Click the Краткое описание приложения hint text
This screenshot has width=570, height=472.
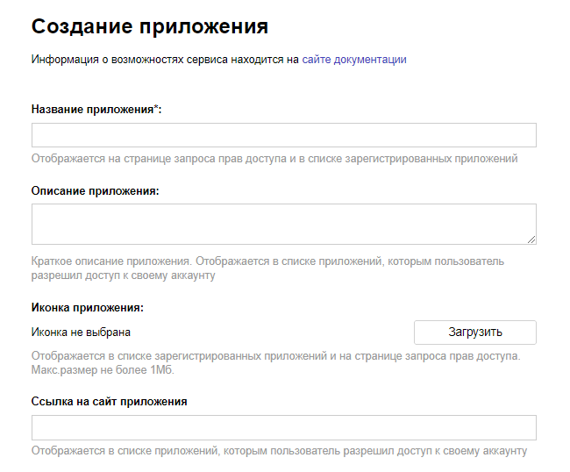coord(267,261)
